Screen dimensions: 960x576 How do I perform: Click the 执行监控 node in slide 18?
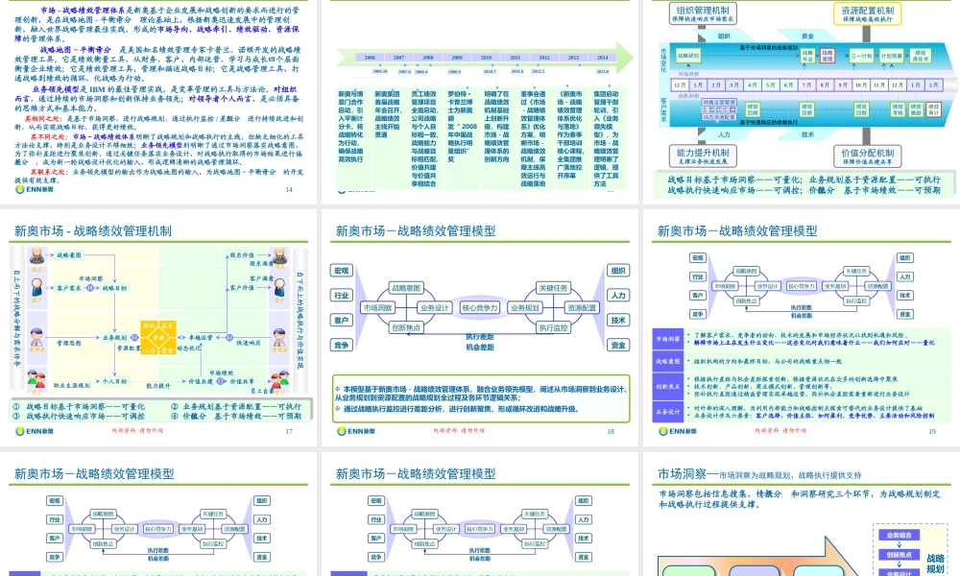point(553,328)
